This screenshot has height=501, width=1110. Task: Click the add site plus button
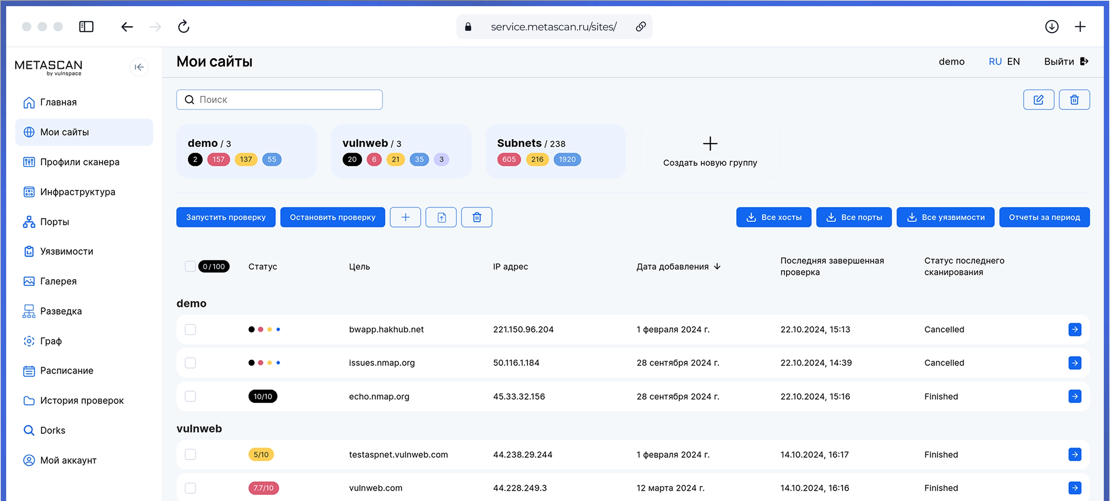(x=405, y=217)
